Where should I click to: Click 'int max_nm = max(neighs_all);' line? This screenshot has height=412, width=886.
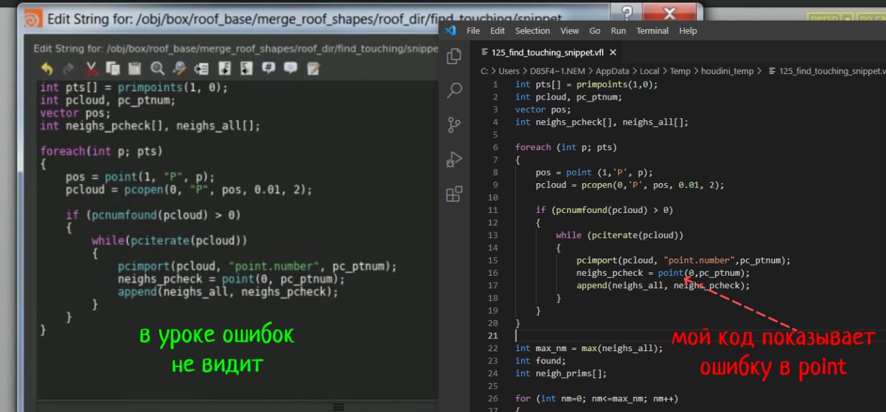tap(588, 348)
